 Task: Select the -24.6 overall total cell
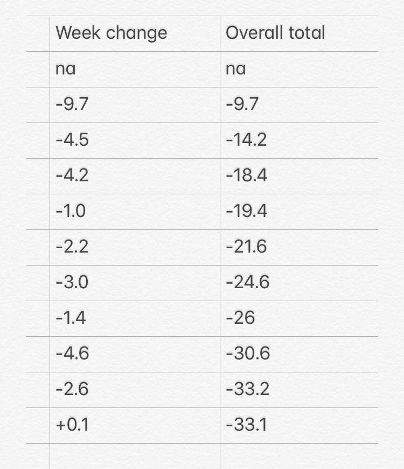point(299,283)
